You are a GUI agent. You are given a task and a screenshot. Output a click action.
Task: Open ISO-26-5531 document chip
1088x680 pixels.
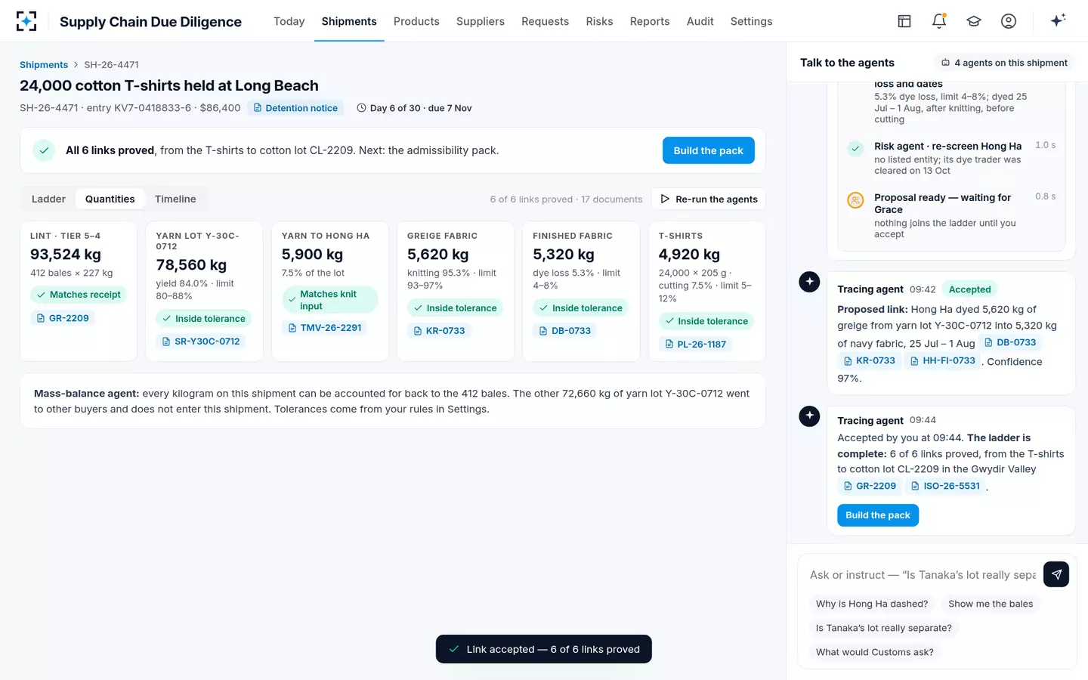click(945, 486)
